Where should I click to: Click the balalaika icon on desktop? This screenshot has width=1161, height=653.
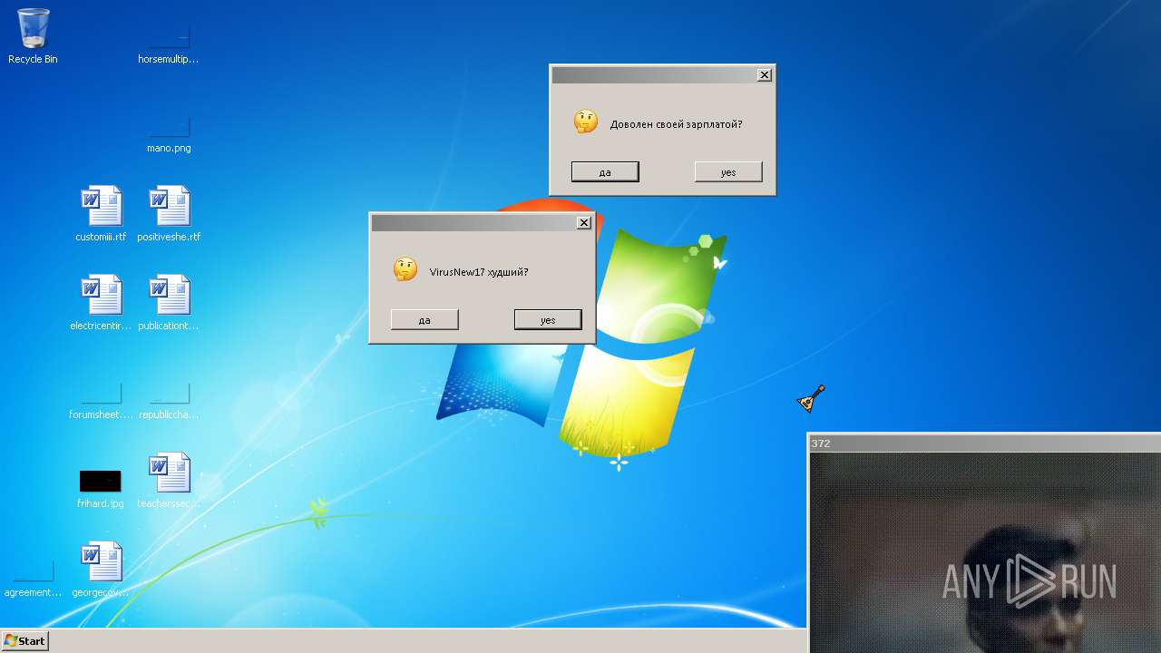coord(812,398)
